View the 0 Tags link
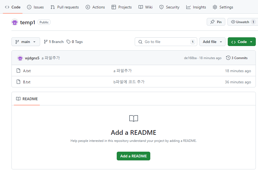 pyautogui.click(x=74, y=42)
